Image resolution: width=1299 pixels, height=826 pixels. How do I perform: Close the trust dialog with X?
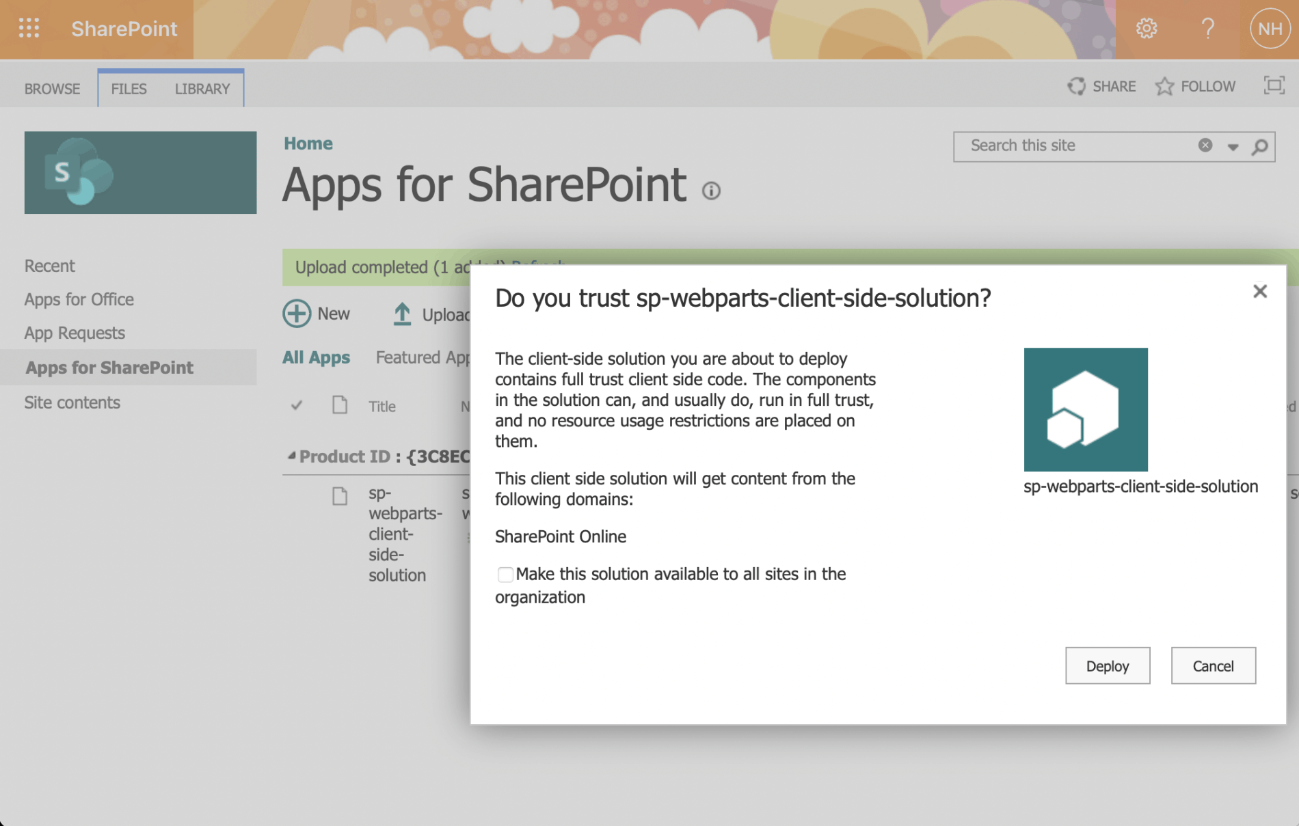pos(1259,292)
